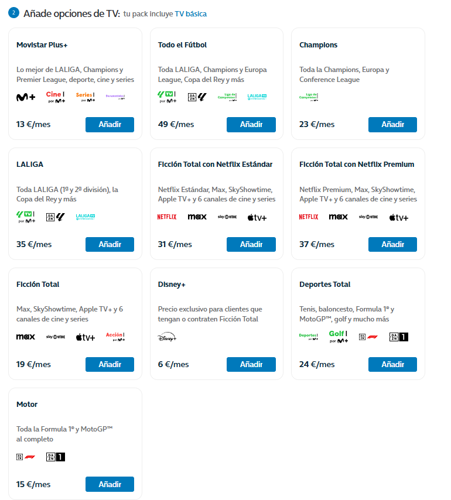
Task: Click the LALIGA TV logo in LALIGA card
Action: tap(86, 217)
